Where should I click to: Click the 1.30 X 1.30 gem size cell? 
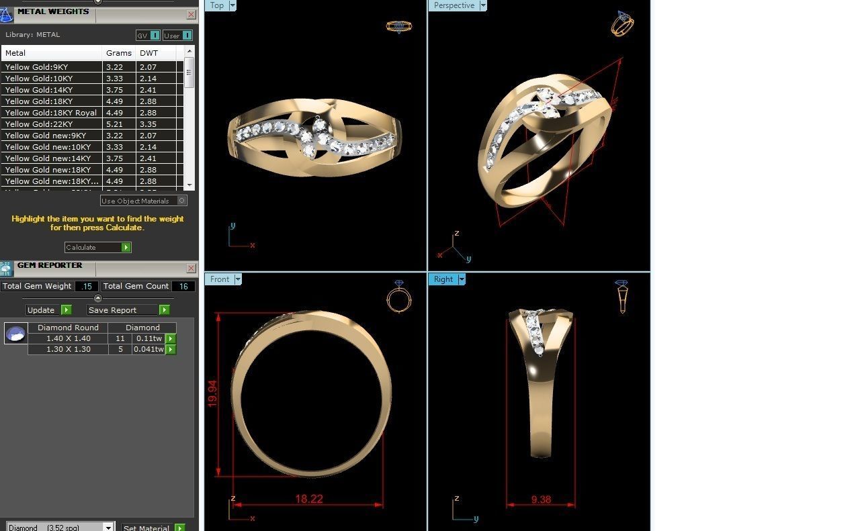pyautogui.click(x=68, y=350)
